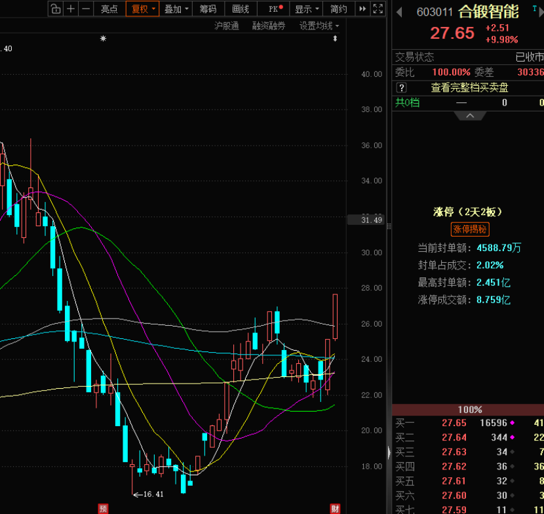Select the 画线 drawing tool
Image resolution: width=544 pixels, height=514 pixels.
click(x=241, y=9)
